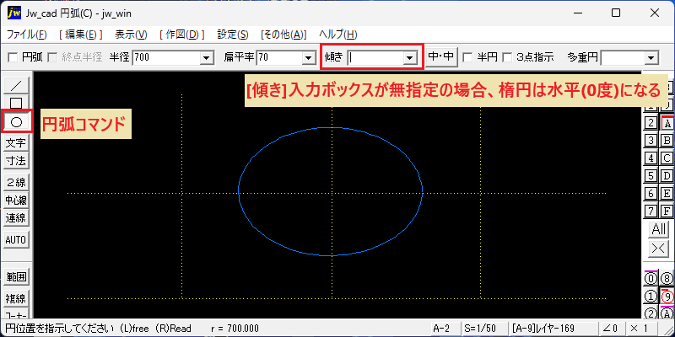
Task: Select layer 4 button
Action: click(x=651, y=158)
